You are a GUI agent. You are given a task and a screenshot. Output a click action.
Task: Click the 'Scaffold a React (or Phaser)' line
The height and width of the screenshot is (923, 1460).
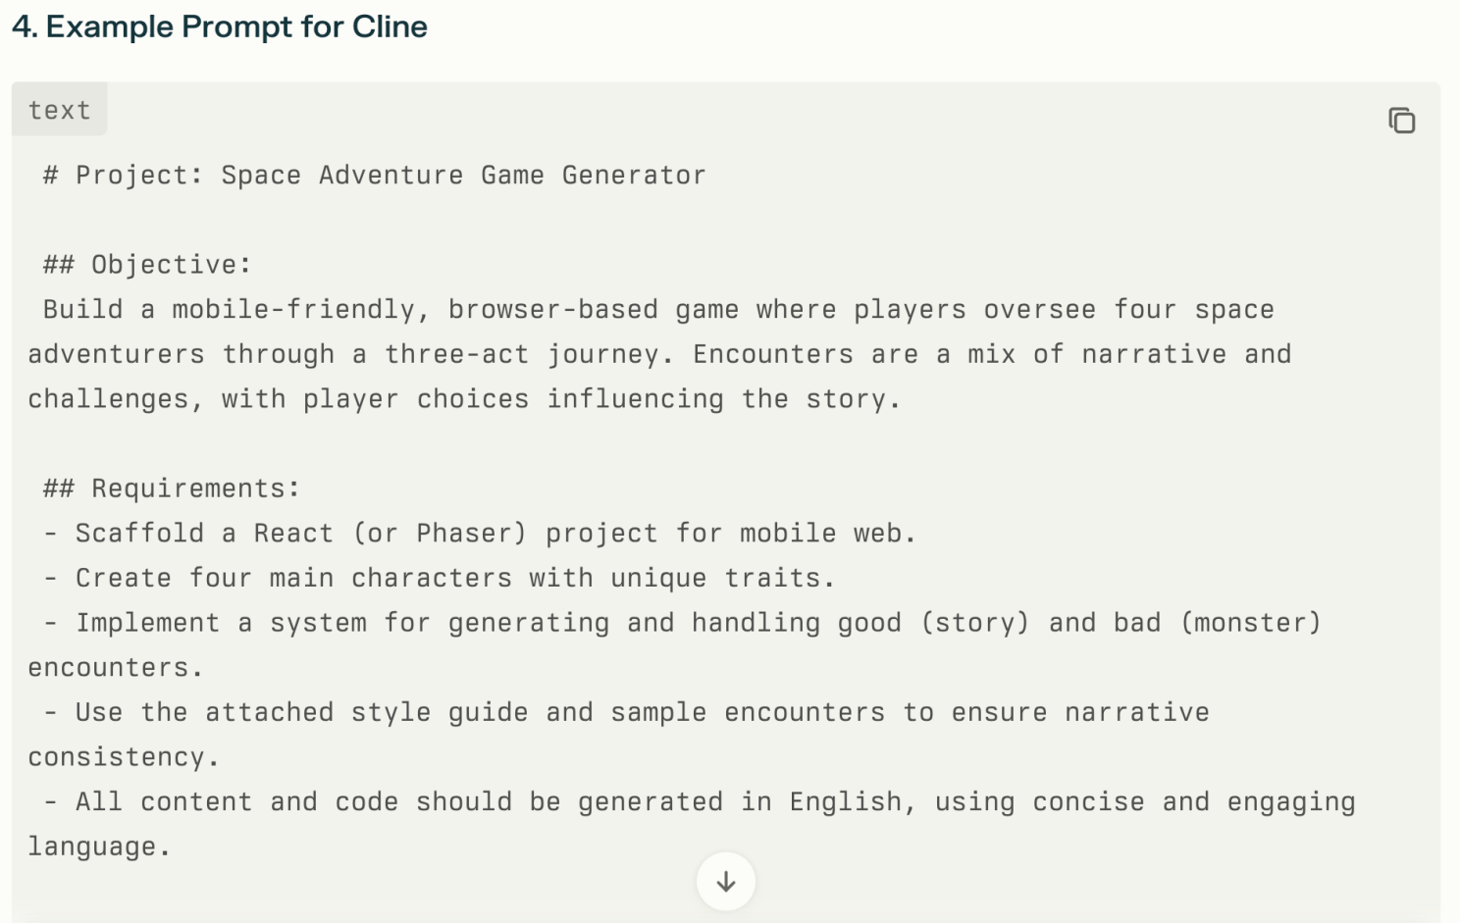pos(481,534)
